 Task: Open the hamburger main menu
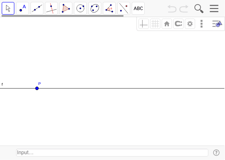[214, 8]
